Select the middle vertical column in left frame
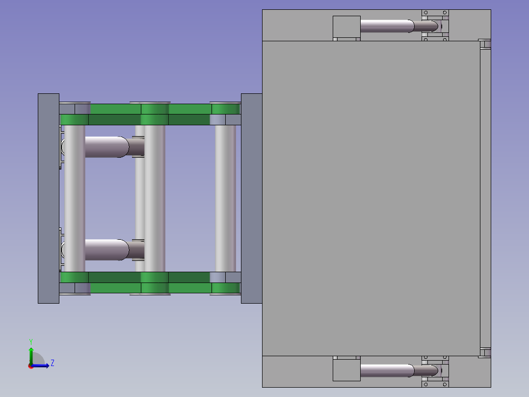Screen dimensions: 529x397 (155, 198)
